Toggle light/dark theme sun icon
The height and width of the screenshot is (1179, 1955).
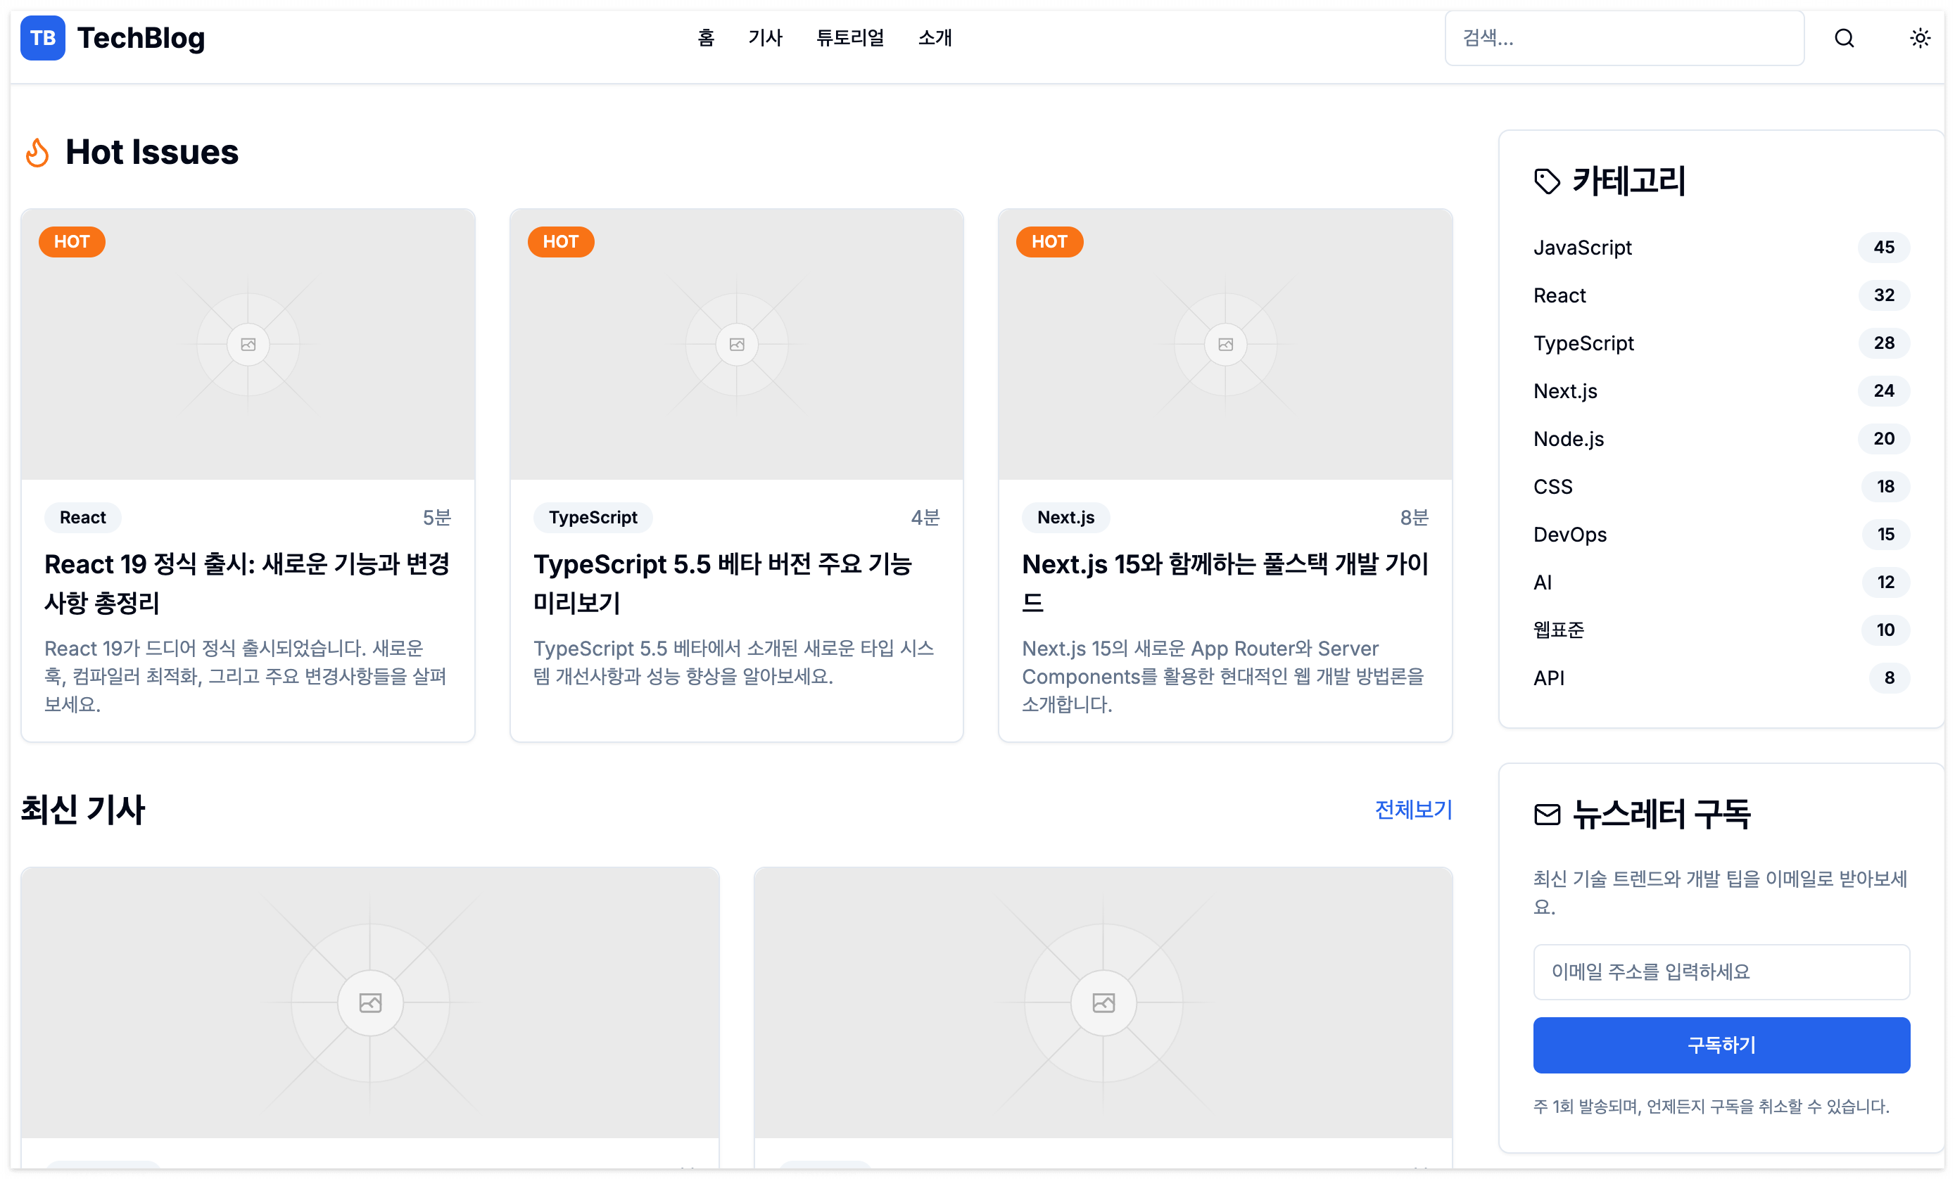pos(1919,38)
